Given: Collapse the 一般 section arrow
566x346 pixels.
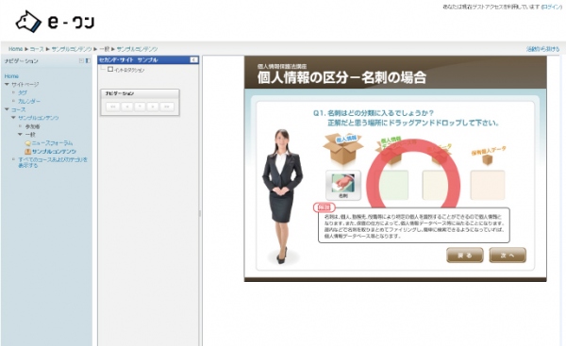Looking at the screenshot, I should pos(20,134).
